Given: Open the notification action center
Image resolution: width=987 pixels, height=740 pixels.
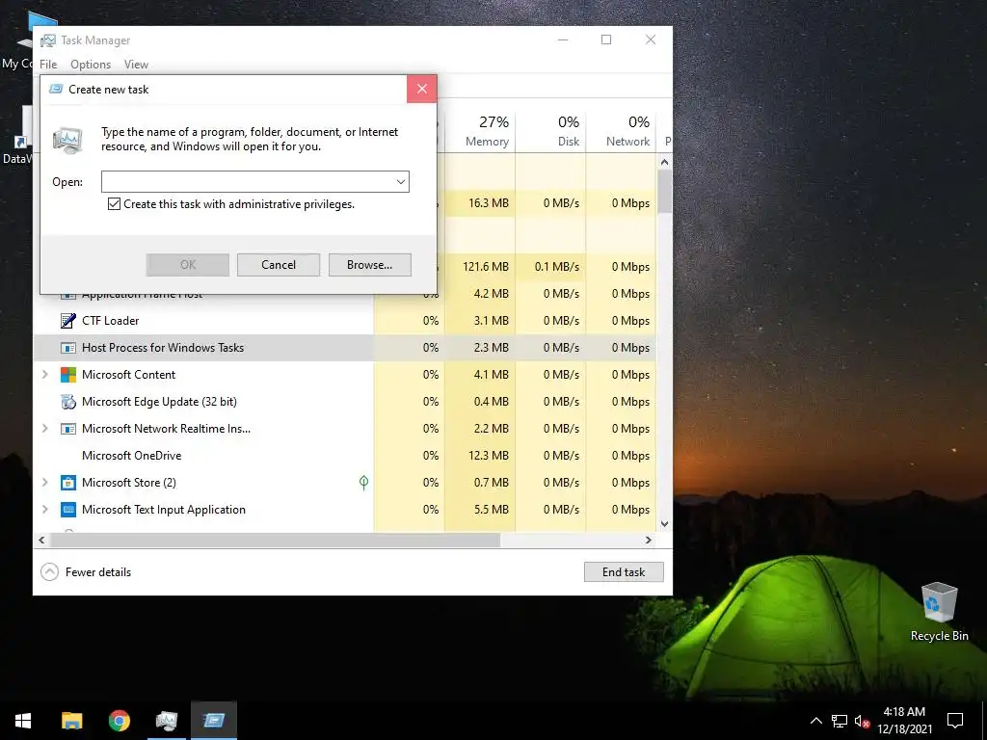Looking at the screenshot, I should click(x=955, y=721).
